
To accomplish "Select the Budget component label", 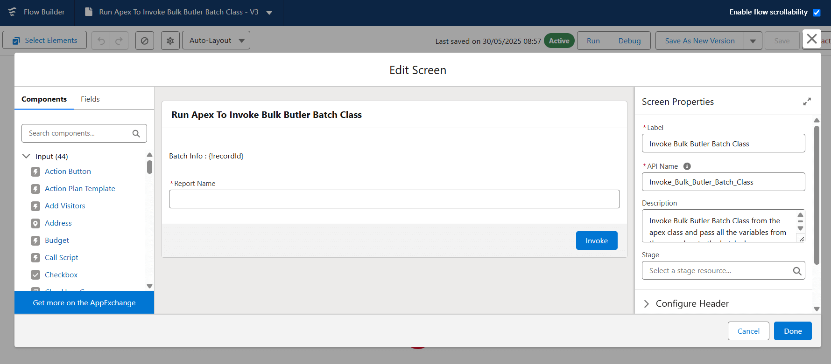I will coord(57,240).
